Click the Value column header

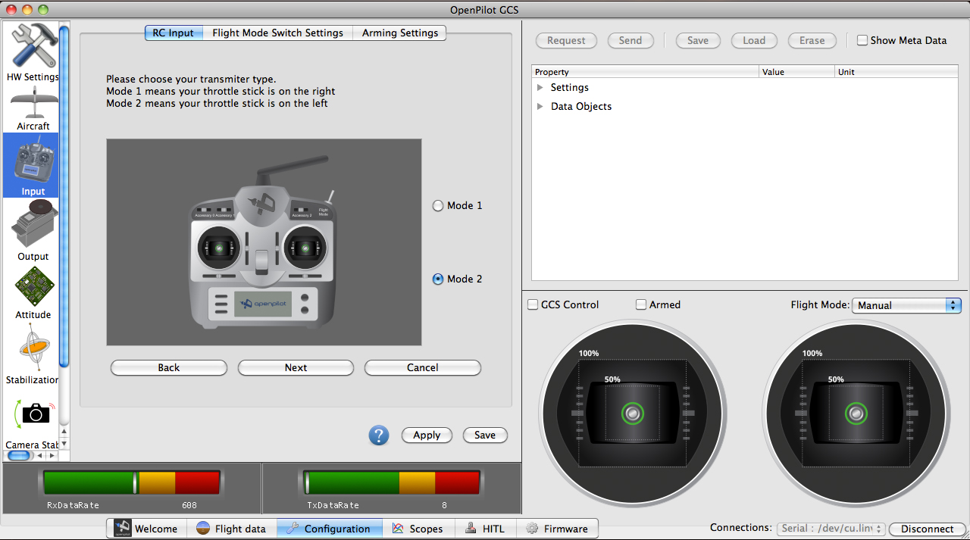(x=797, y=72)
